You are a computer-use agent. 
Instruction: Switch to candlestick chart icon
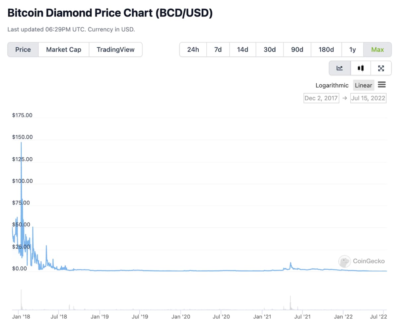point(361,68)
